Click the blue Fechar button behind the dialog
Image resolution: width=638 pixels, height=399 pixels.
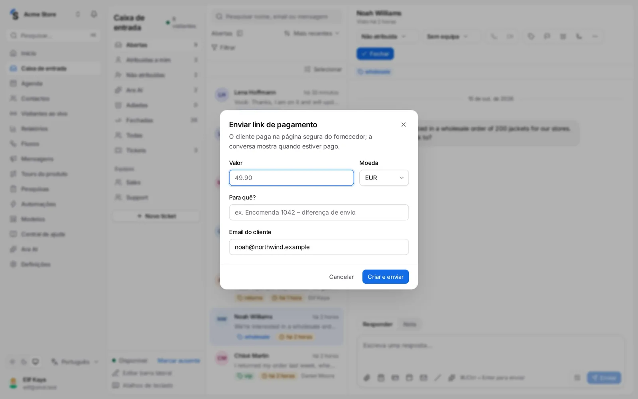375,54
